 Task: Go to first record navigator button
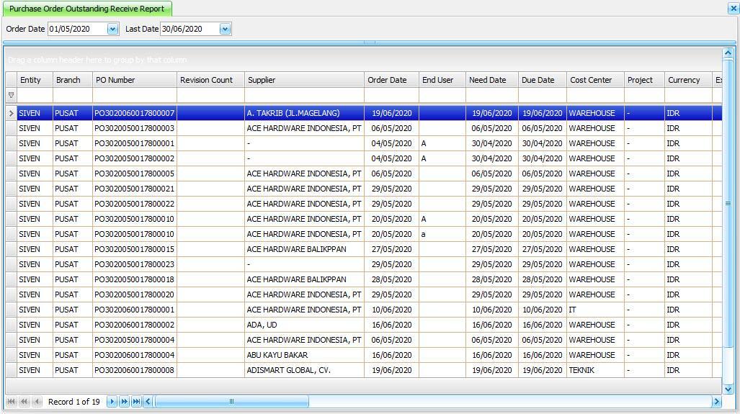12,402
